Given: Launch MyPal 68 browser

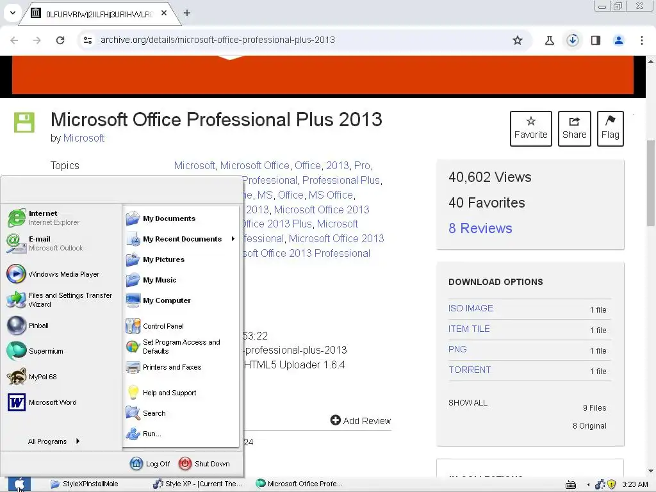Looking at the screenshot, I should [x=32, y=377].
